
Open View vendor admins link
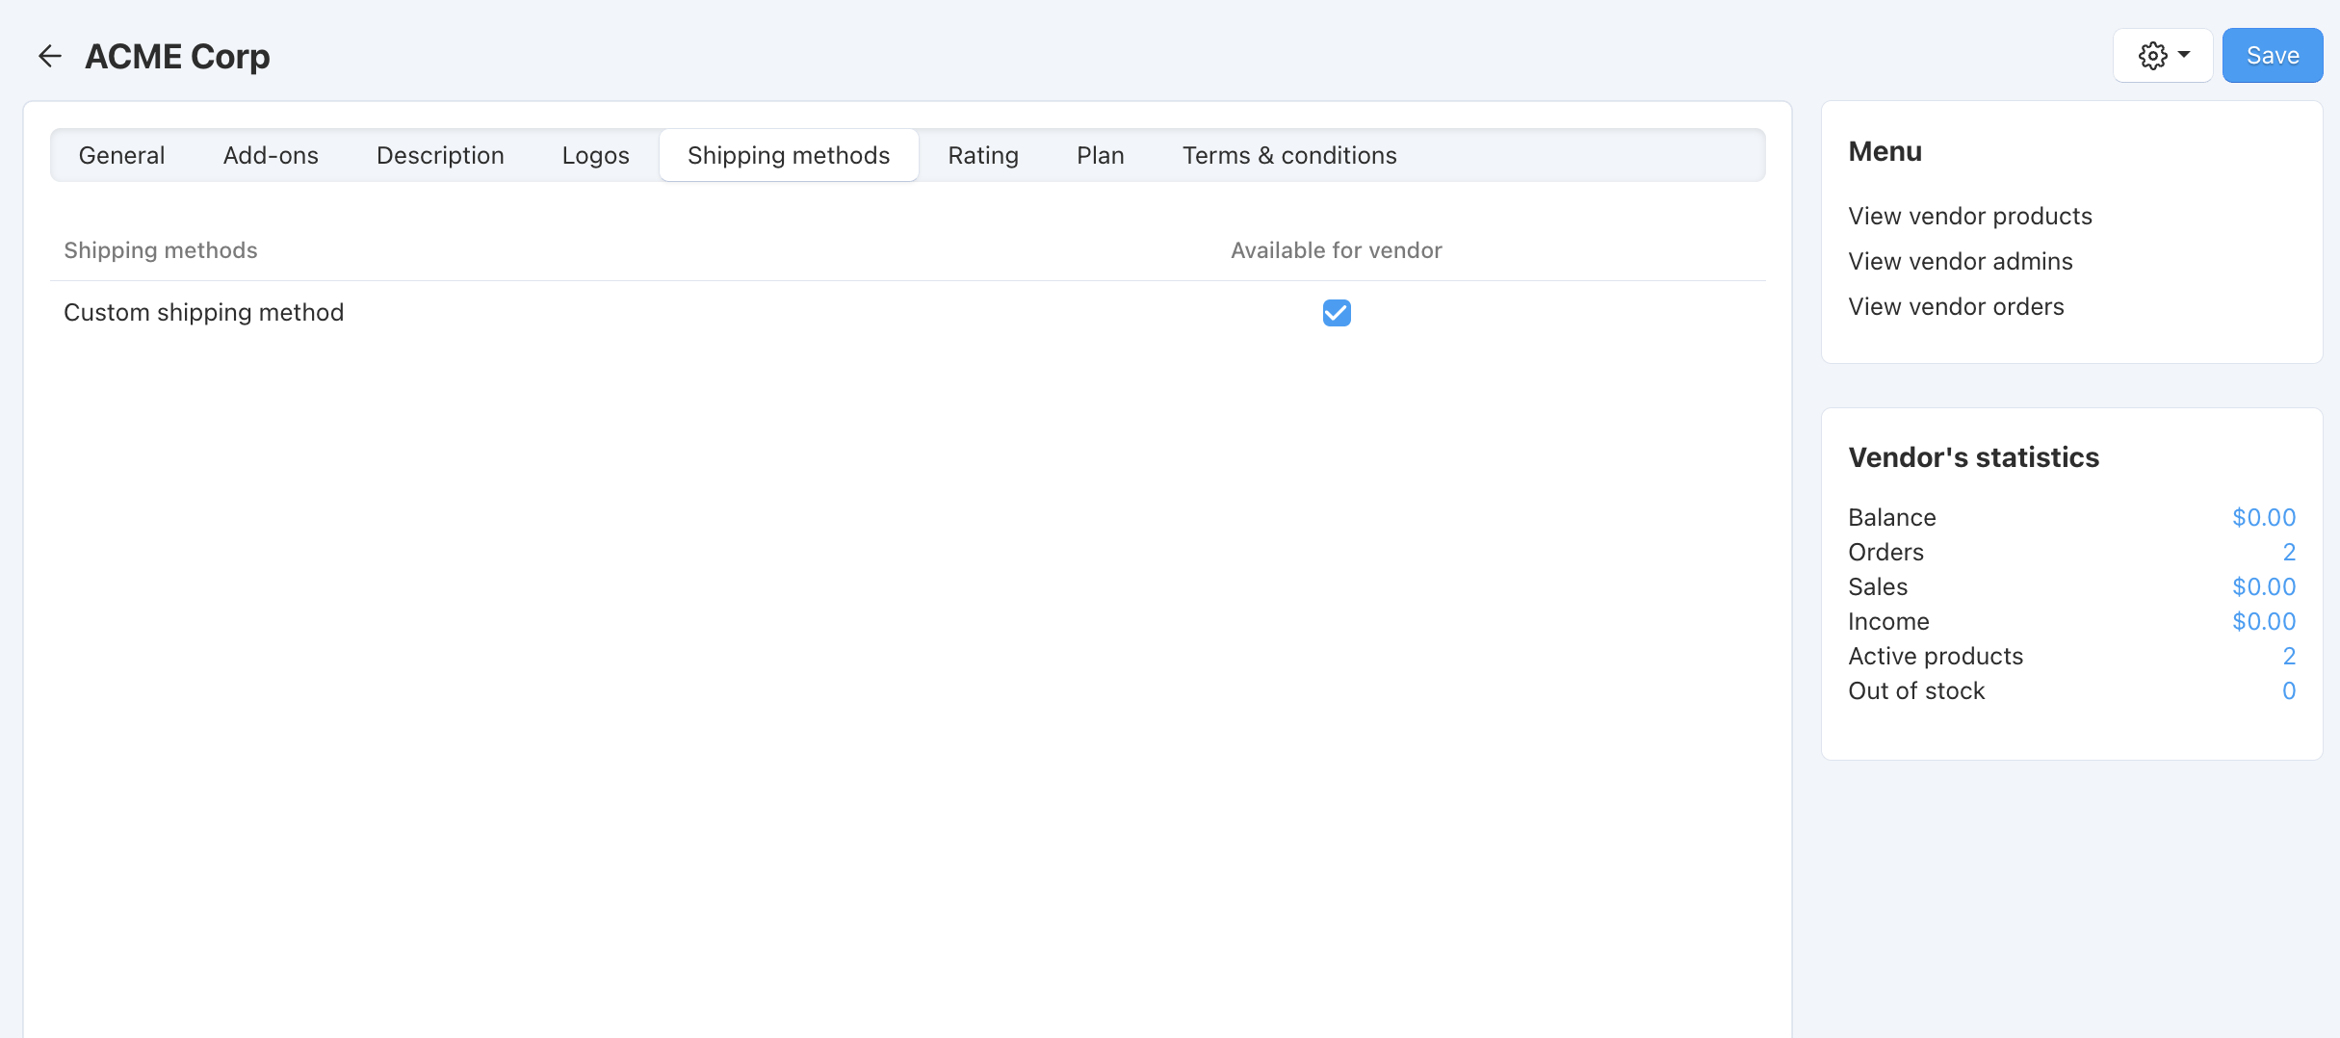click(1961, 261)
